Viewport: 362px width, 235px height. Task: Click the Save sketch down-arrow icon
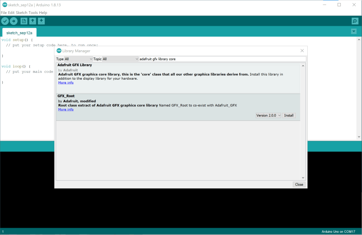pyautogui.click(x=41, y=21)
